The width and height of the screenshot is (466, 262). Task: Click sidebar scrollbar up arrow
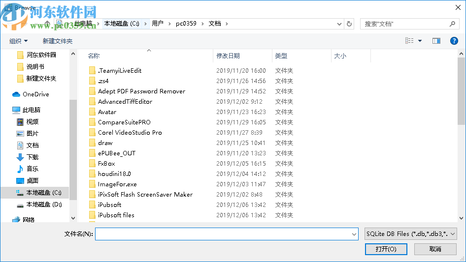(x=73, y=54)
